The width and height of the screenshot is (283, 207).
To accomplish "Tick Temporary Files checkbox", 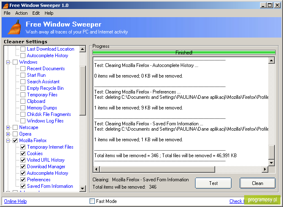I will (23, 95).
